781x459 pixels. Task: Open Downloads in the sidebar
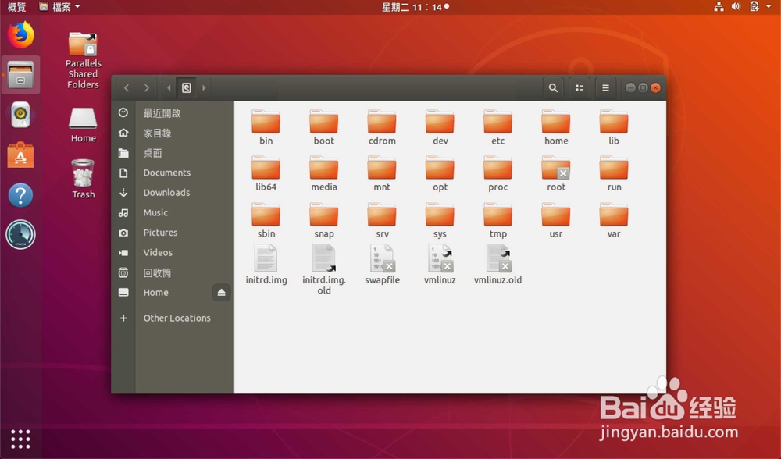pyautogui.click(x=173, y=193)
